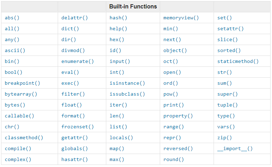The width and height of the screenshot is (272, 167).
Task: Follow the list() link
Action: [118, 127]
